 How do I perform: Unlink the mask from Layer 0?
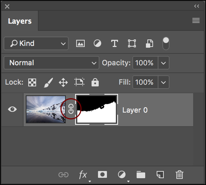pyautogui.click(x=71, y=109)
